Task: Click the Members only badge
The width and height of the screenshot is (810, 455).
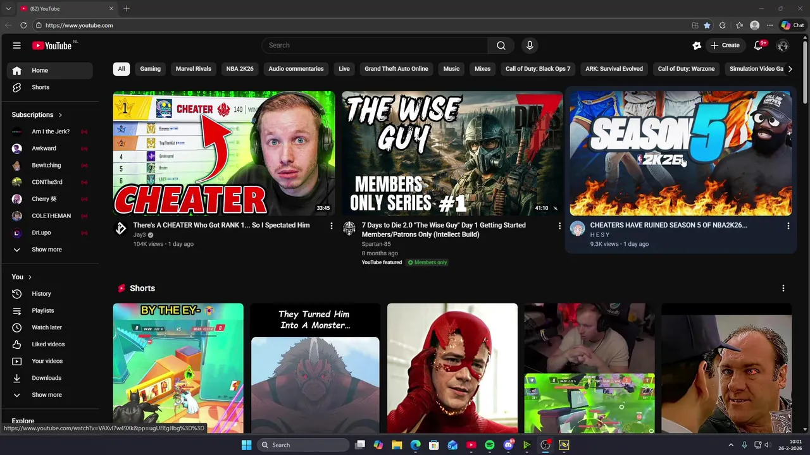Action: (x=428, y=262)
